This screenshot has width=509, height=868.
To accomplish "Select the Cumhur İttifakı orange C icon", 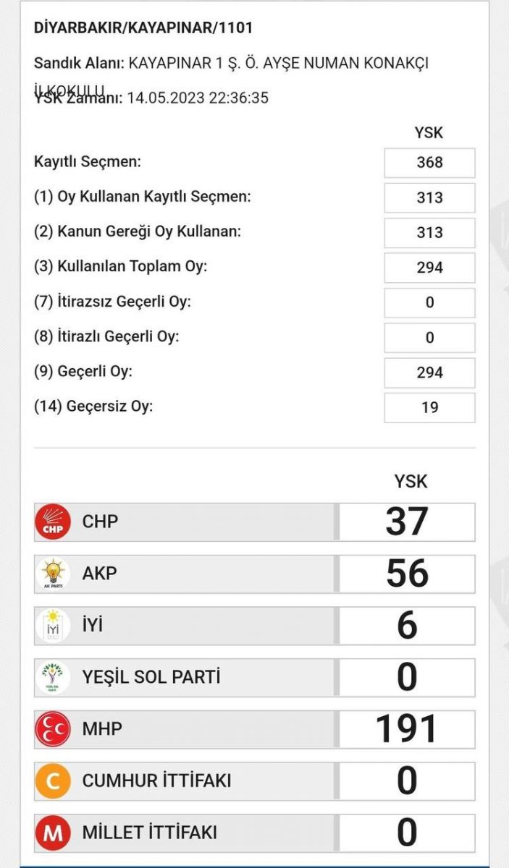I will coord(53,781).
